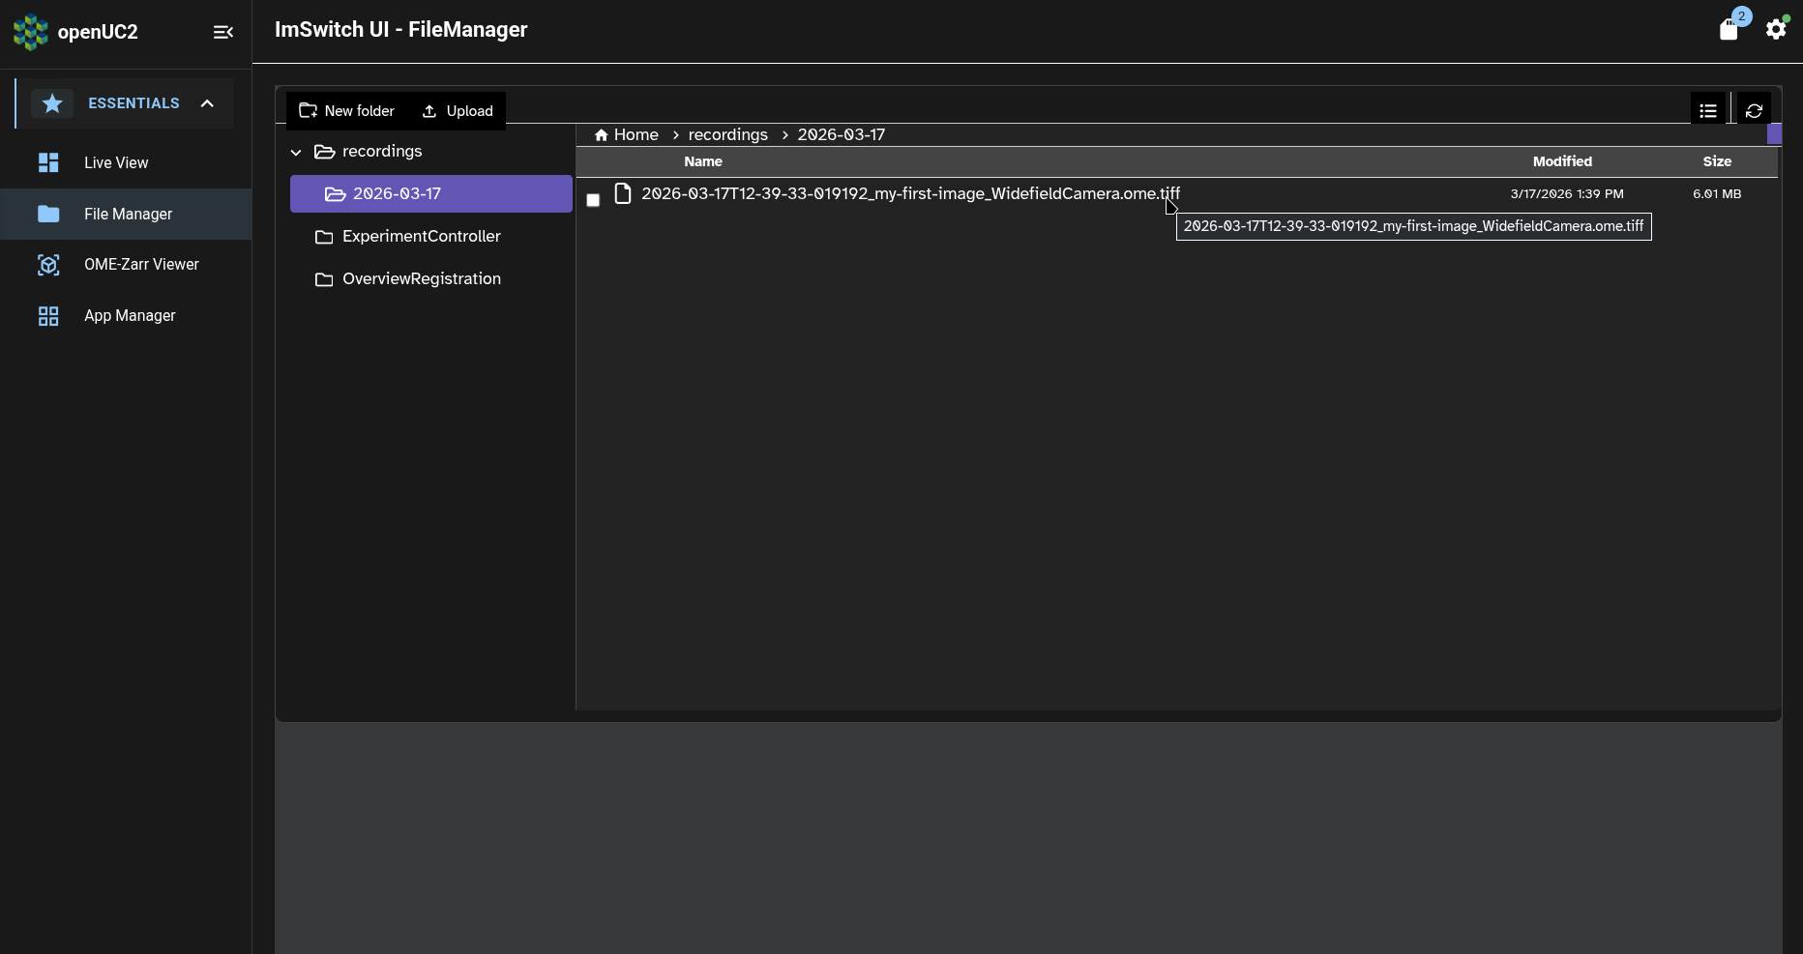The height and width of the screenshot is (954, 1803).
Task: Select the 2026-03-17 folder in the tree
Action: tap(398, 193)
